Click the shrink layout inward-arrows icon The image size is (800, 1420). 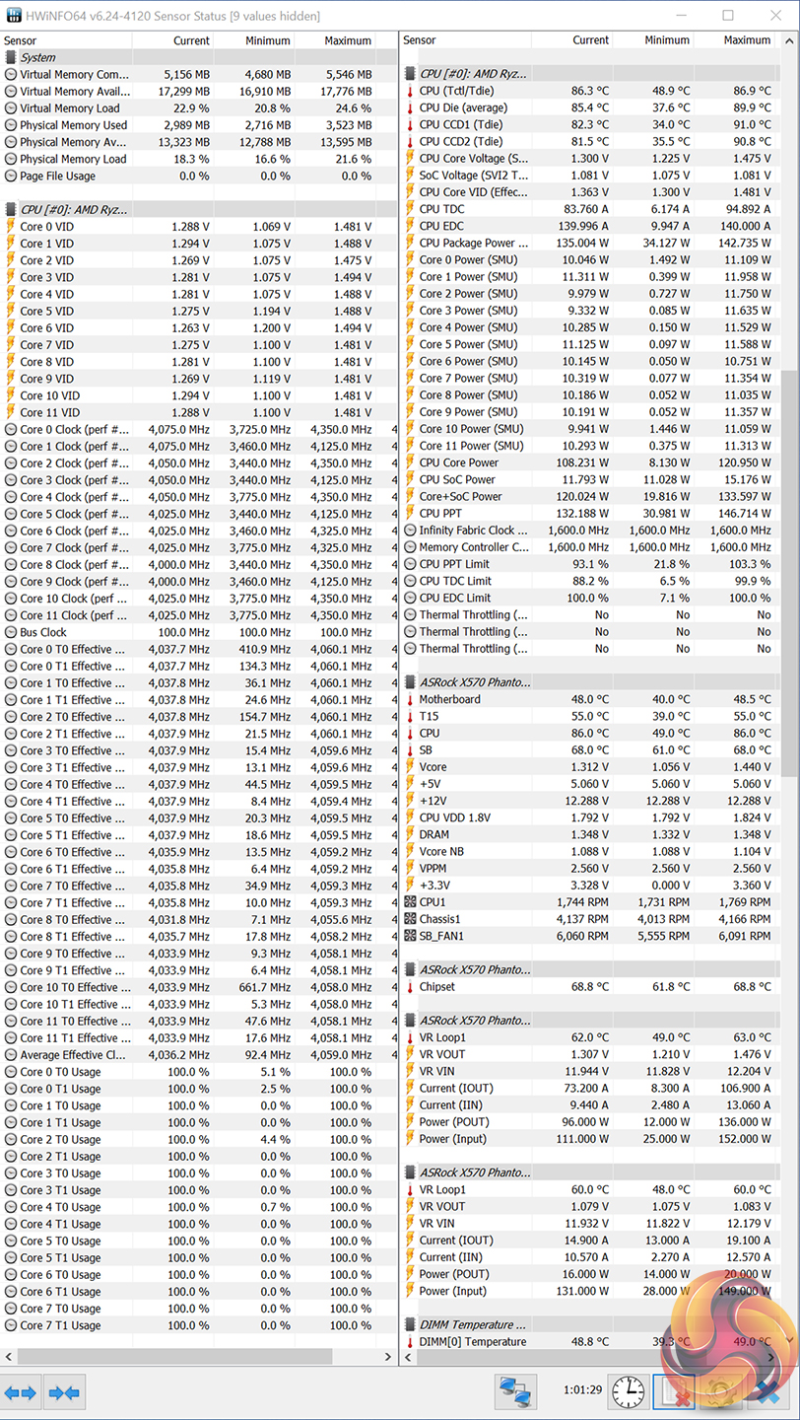[x=63, y=1392]
